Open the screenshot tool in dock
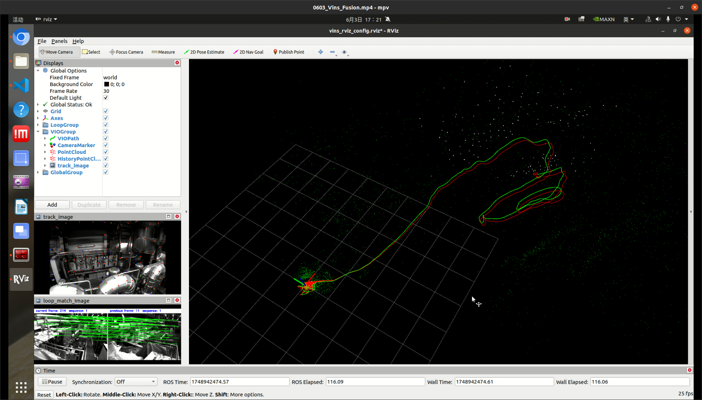The image size is (702, 400). coord(21,158)
